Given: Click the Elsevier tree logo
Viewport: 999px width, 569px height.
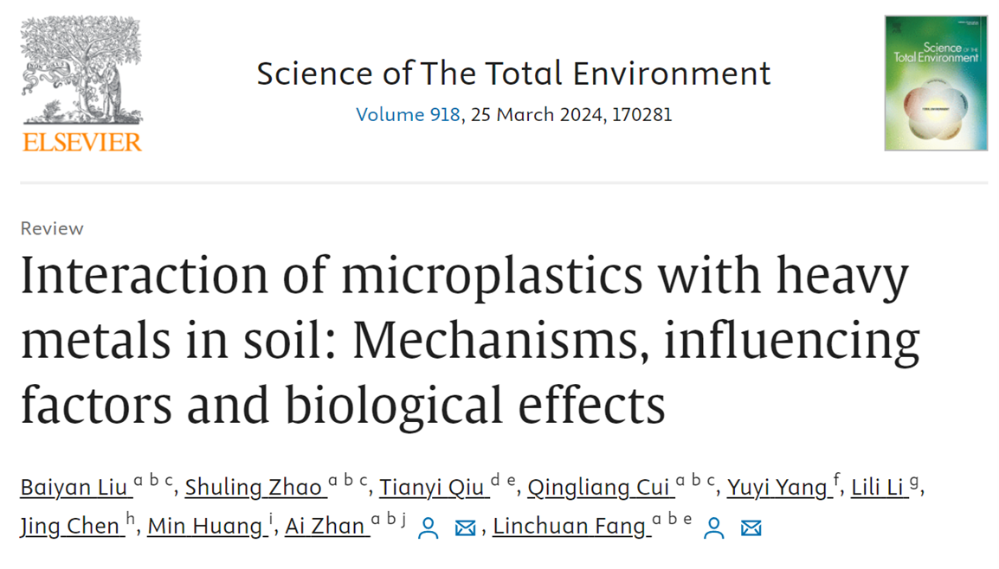Looking at the screenshot, I should [81, 70].
